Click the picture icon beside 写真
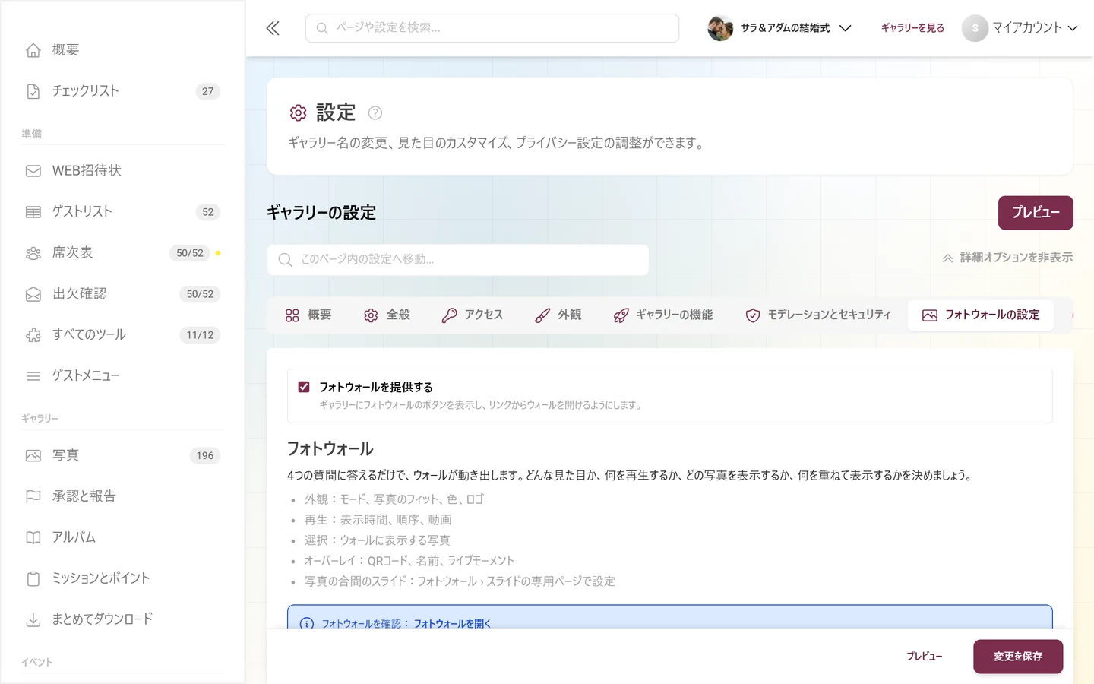The height and width of the screenshot is (684, 1094). tap(33, 456)
